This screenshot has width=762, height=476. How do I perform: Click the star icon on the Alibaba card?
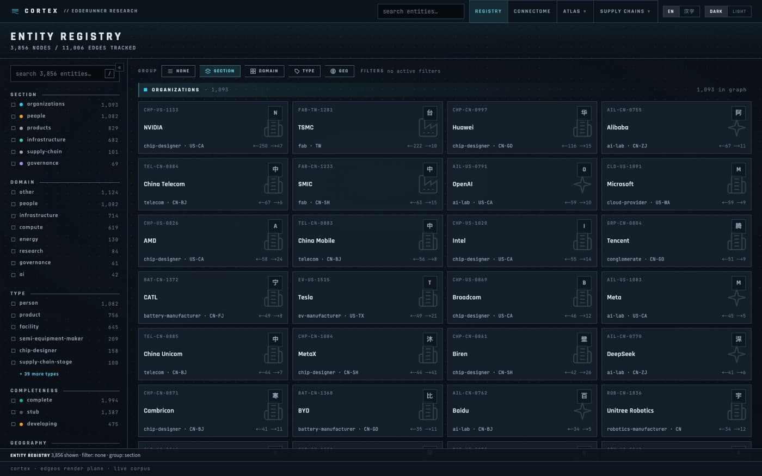click(736, 128)
